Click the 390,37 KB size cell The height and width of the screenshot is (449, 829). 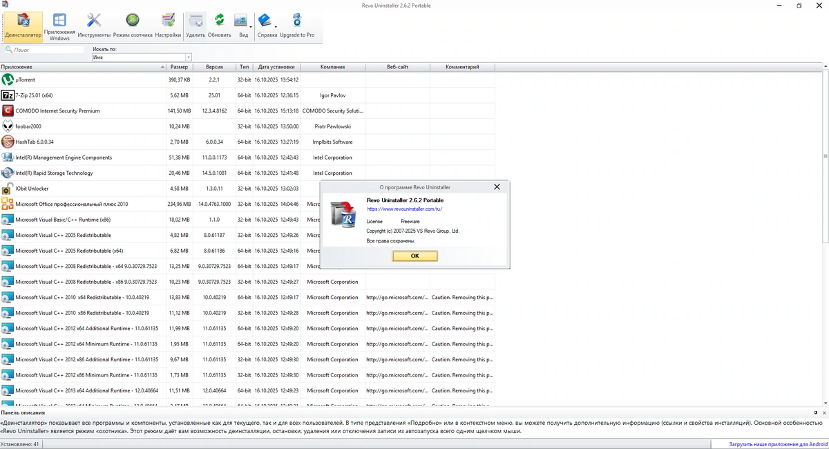tap(179, 80)
